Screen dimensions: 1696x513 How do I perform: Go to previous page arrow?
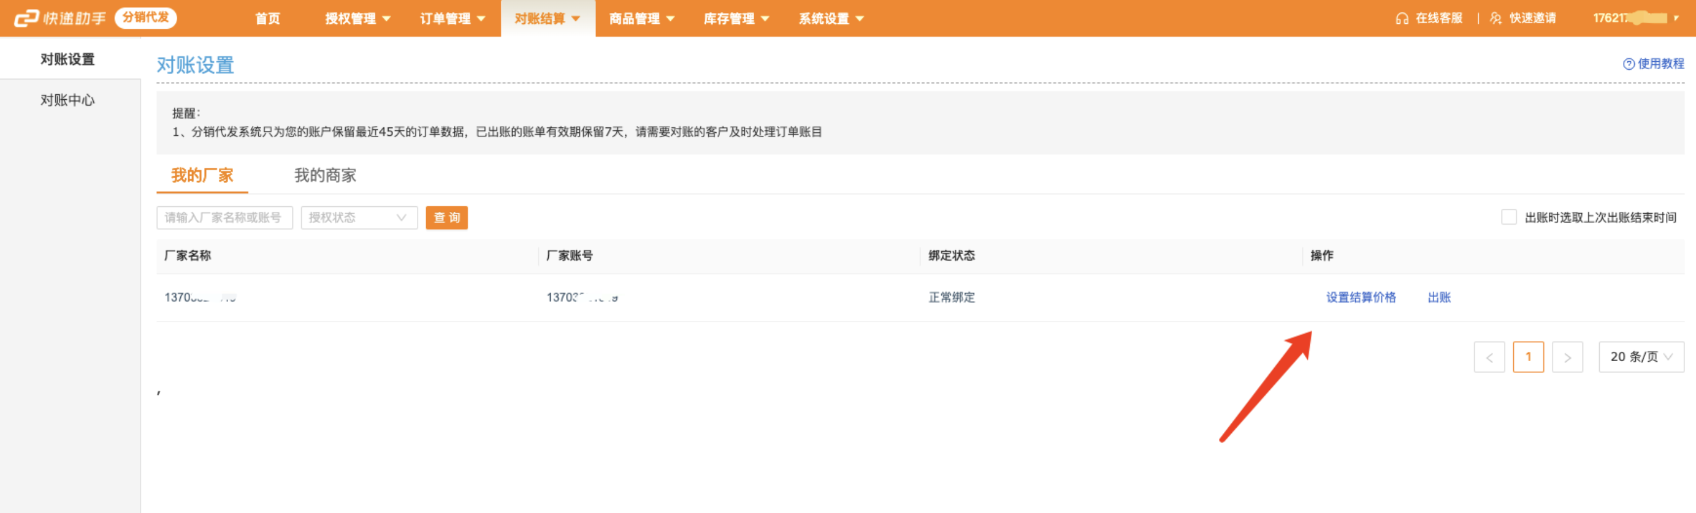(1489, 357)
